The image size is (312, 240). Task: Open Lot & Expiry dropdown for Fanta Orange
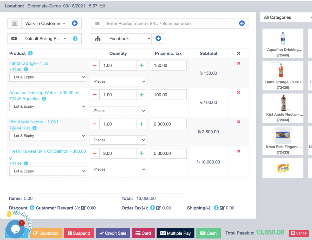[x=48, y=77]
